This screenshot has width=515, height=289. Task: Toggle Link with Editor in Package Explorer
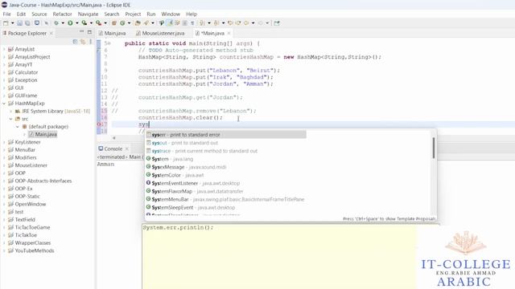[83, 42]
